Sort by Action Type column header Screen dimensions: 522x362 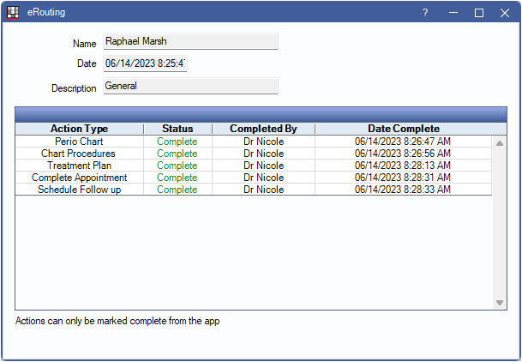coord(79,129)
